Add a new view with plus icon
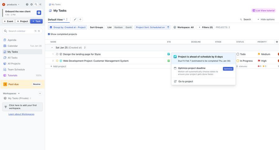Viewport: 279px width, 150px height. pyautogui.click(x=80, y=20)
